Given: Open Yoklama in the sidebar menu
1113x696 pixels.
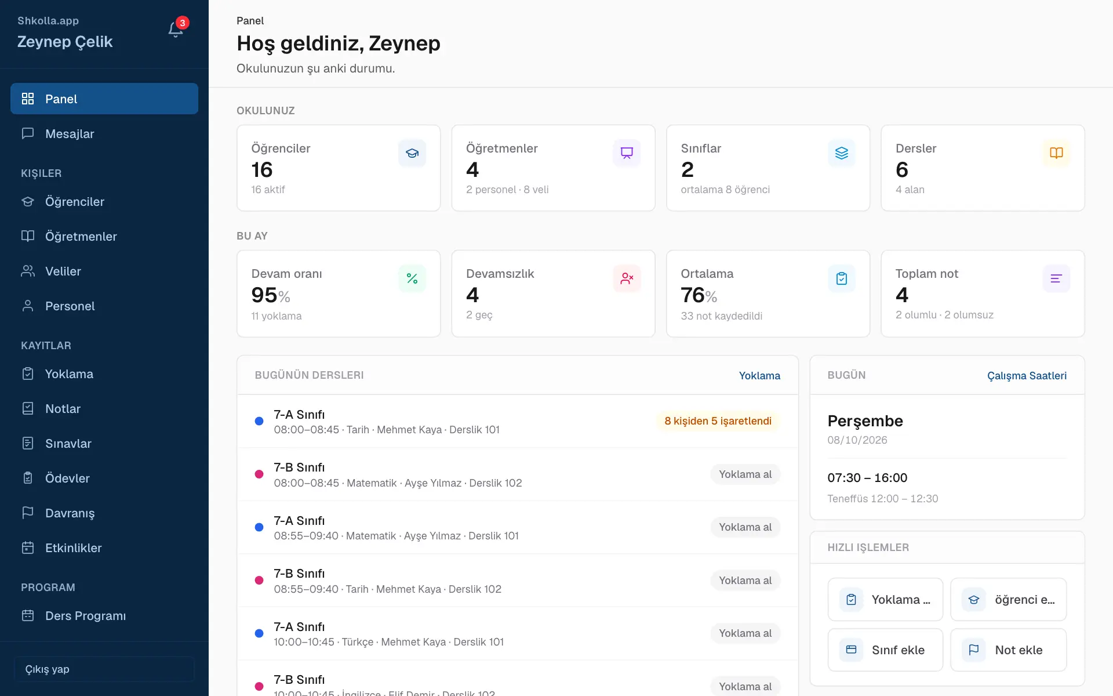Looking at the screenshot, I should point(104,374).
